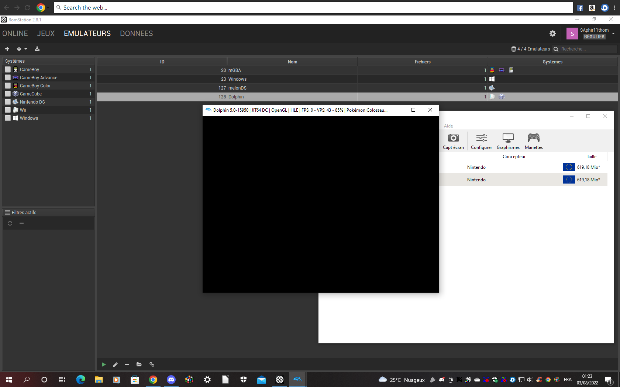Sort by ID column header
The width and height of the screenshot is (620, 387).
pos(162,62)
